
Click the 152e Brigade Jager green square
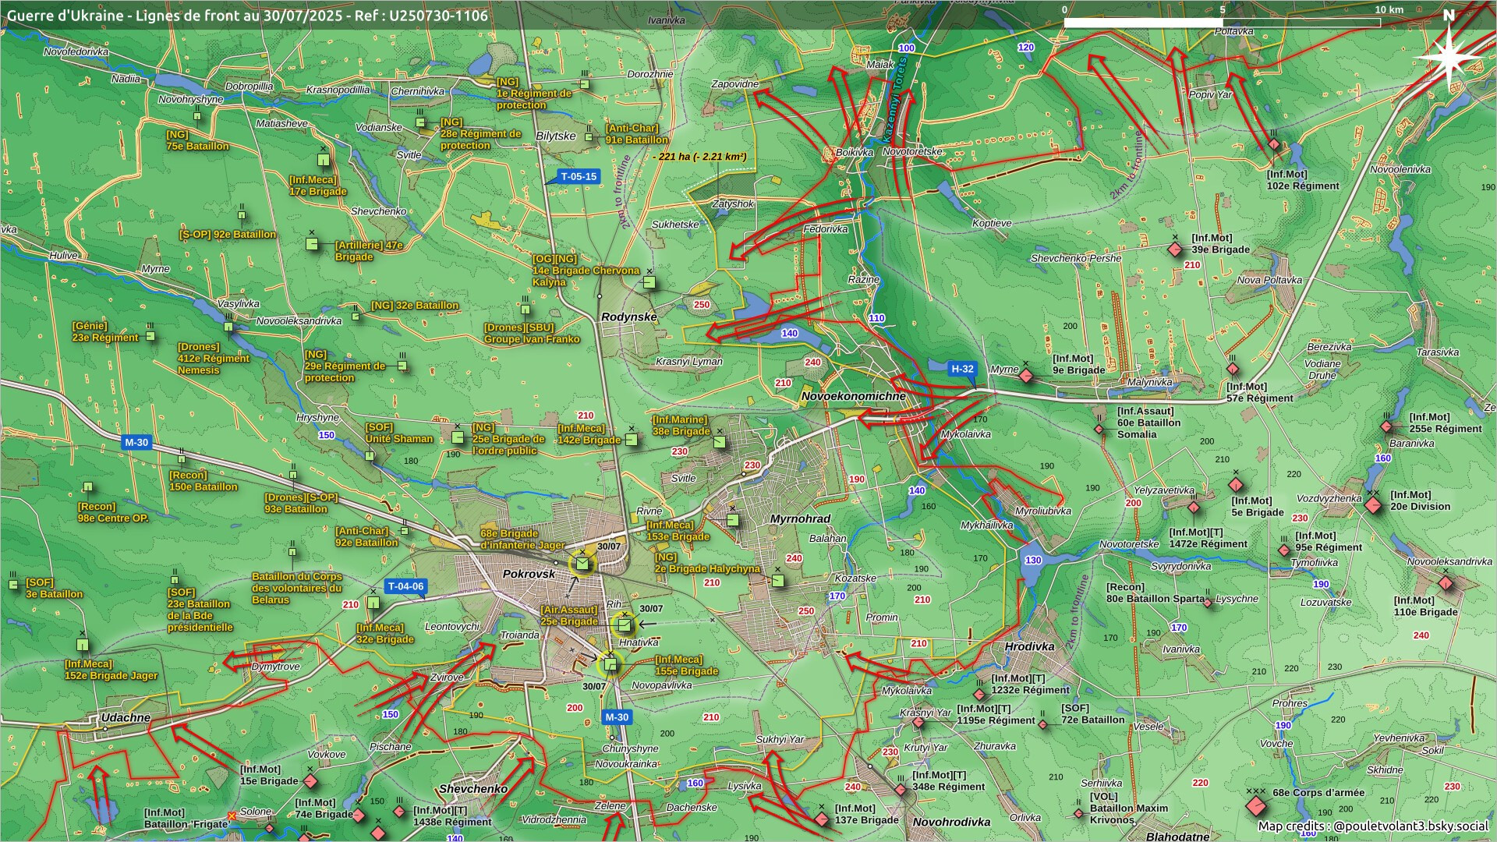point(83,645)
